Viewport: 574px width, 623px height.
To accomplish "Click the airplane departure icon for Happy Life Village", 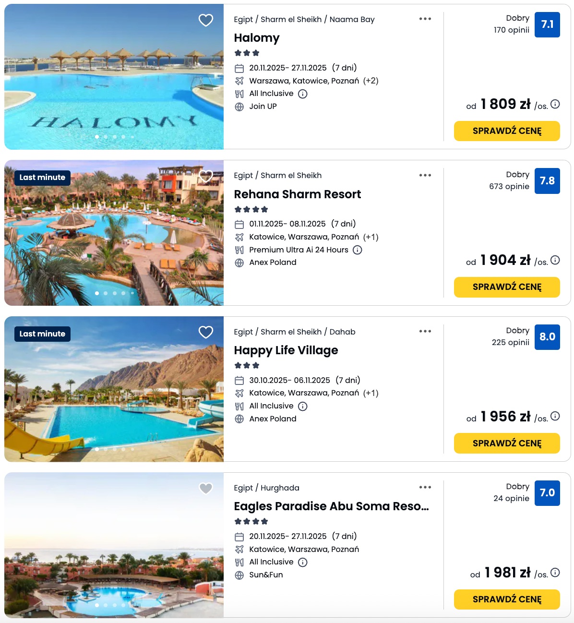I will [x=239, y=393].
